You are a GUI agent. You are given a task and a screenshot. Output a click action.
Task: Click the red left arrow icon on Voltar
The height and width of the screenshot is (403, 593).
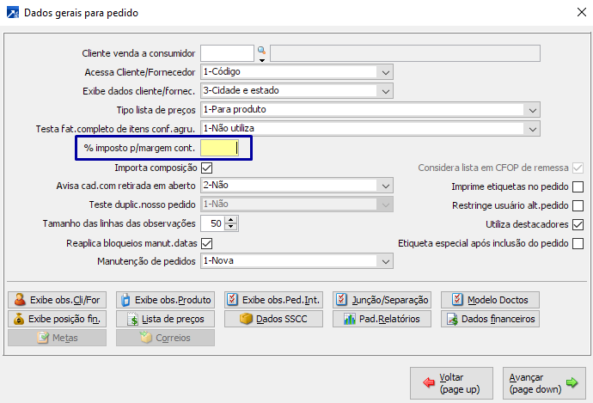(429, 382)
